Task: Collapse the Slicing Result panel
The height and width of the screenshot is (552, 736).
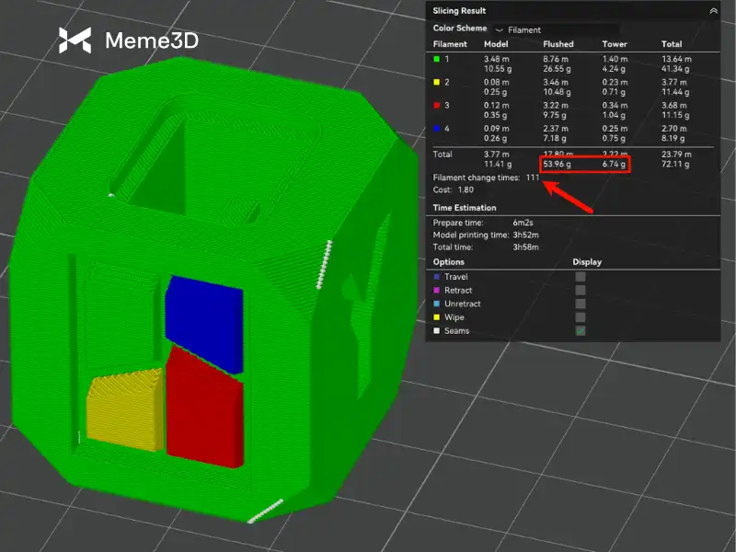Action: pos(713,10)
